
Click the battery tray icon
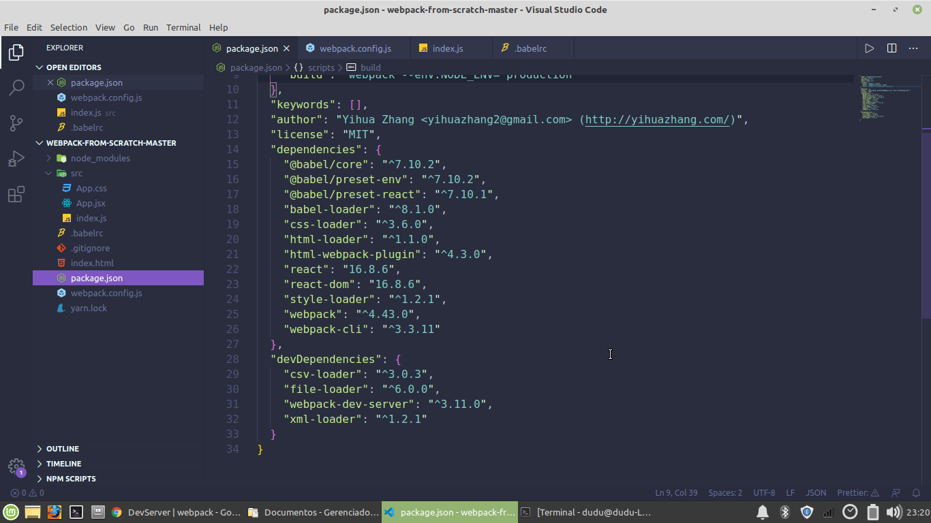pyautogui.click(x=873, y=512)
